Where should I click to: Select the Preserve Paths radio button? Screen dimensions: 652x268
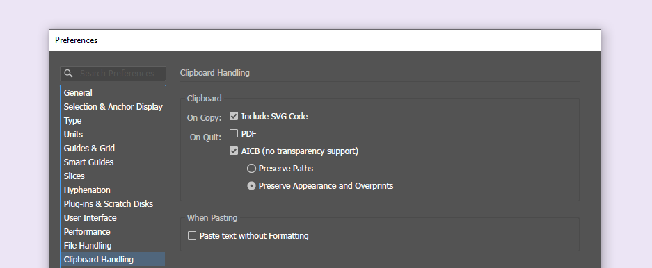(x=251, y=169)
